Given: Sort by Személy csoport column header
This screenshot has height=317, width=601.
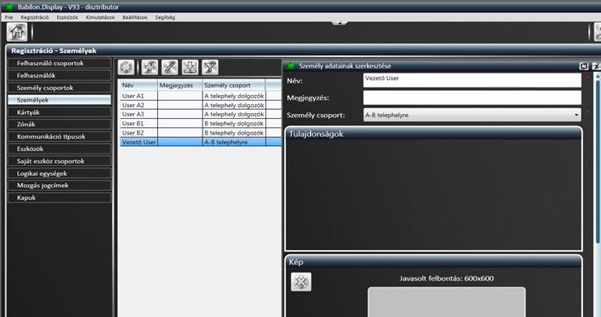Looking at the screenshot, I should pos(233,85).
